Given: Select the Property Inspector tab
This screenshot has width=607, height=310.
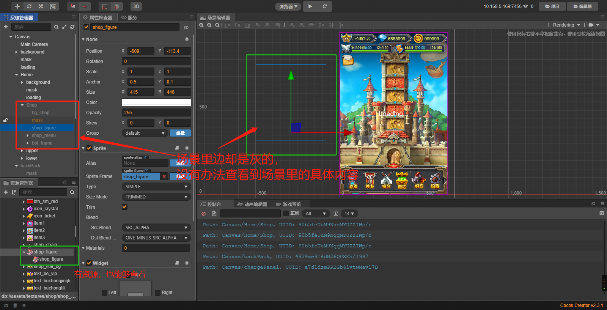Looking at the screenshot, I should (98, 17).
